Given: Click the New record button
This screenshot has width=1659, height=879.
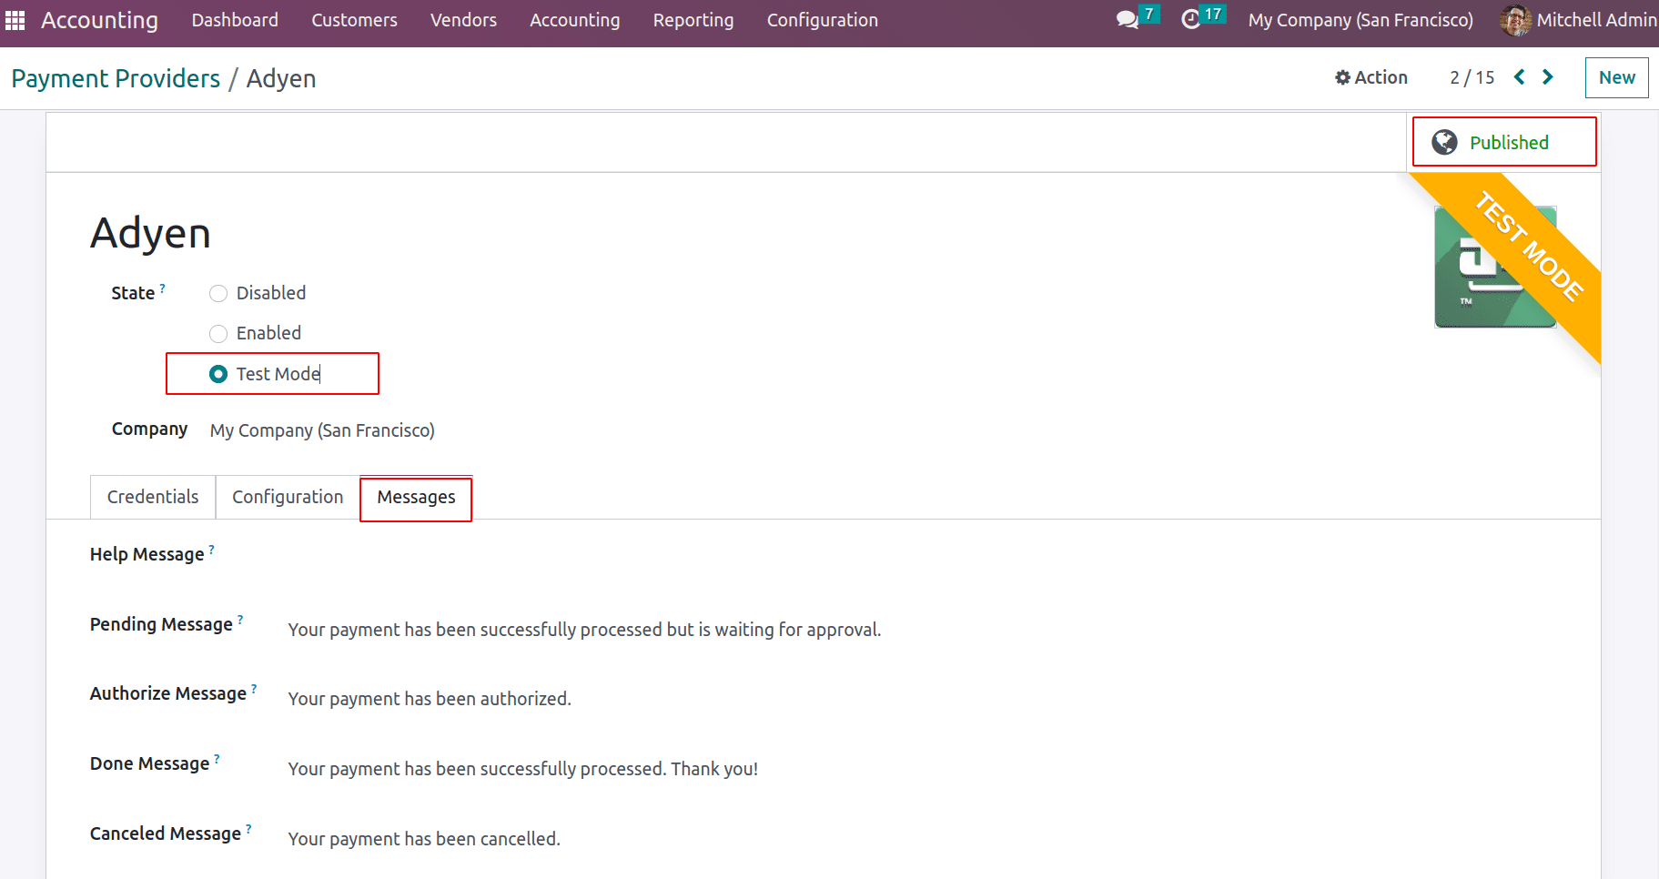Looking at the screenshot, I should pyautogui.click(x=1616, y=77).
